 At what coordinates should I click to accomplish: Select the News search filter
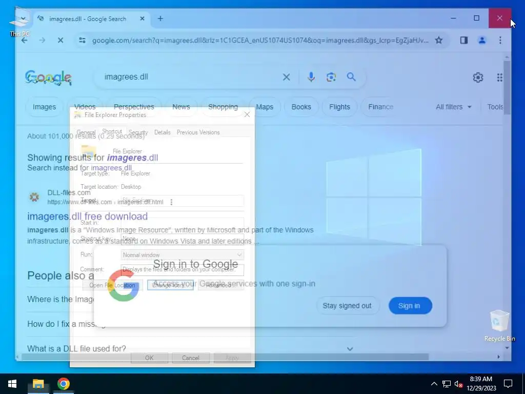(181, 107)
